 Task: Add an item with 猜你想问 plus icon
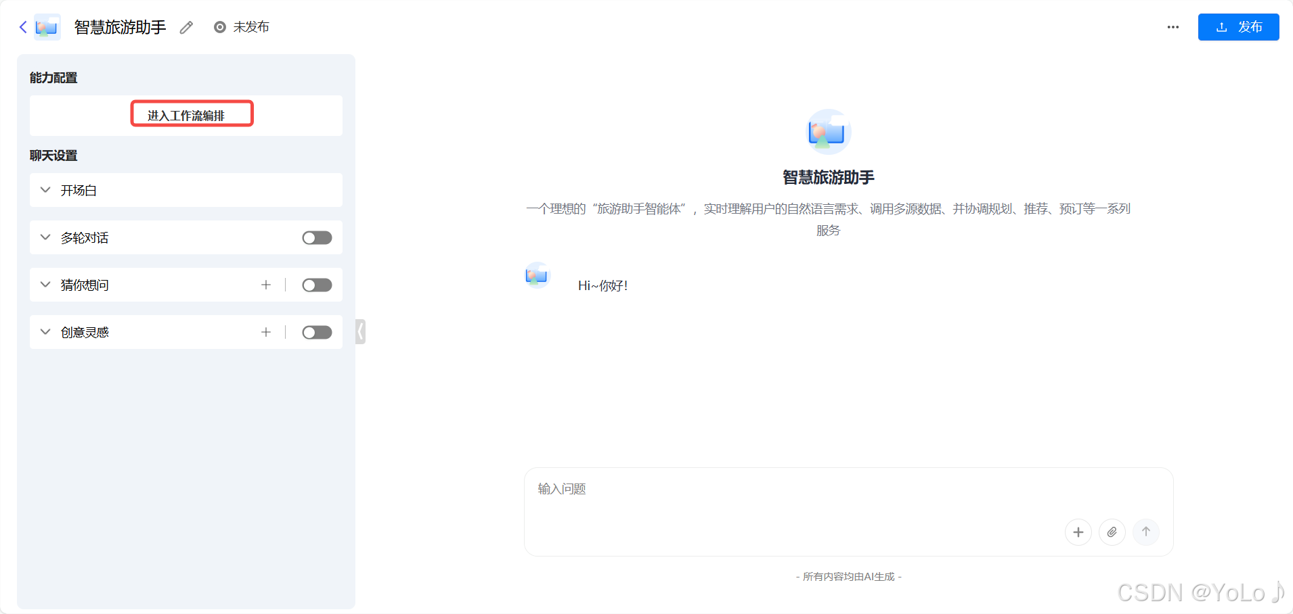[266, 285]
